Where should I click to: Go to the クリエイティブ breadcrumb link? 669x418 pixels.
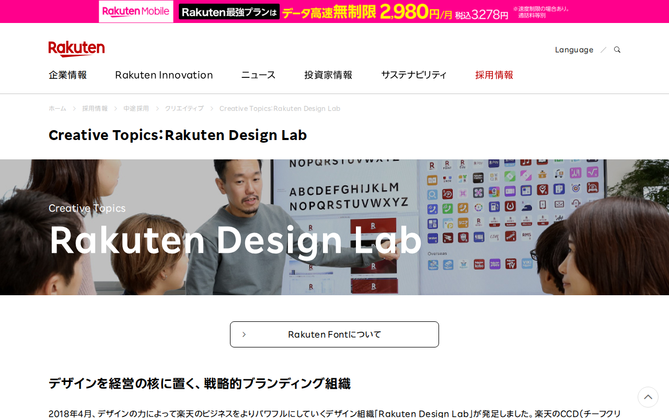184,109
